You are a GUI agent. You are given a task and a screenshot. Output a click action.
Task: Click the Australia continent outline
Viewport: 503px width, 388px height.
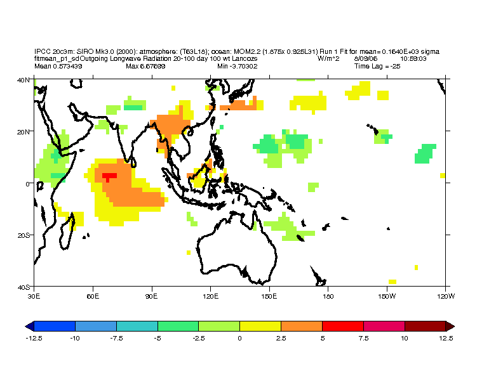tap(235, 247)
